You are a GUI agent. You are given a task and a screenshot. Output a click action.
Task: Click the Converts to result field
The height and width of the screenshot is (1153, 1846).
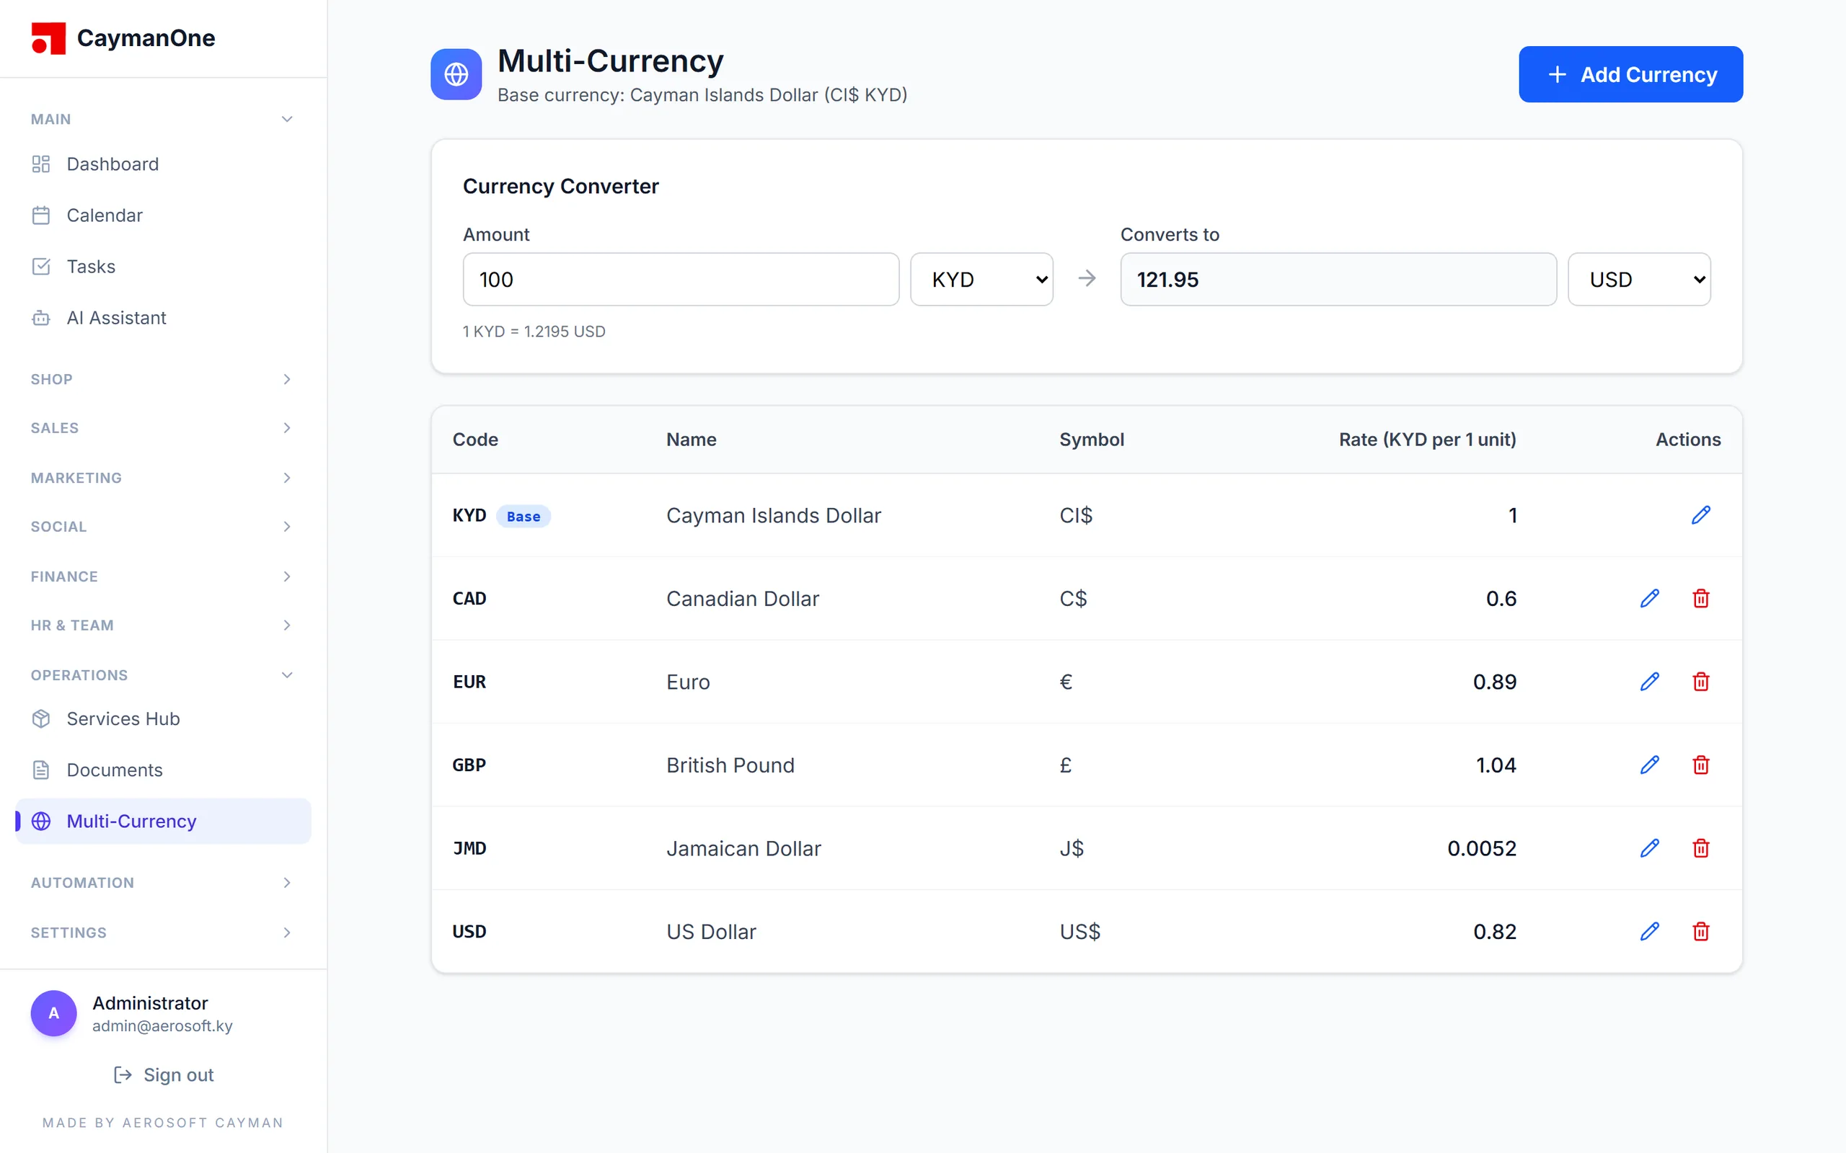point(1338,279)
